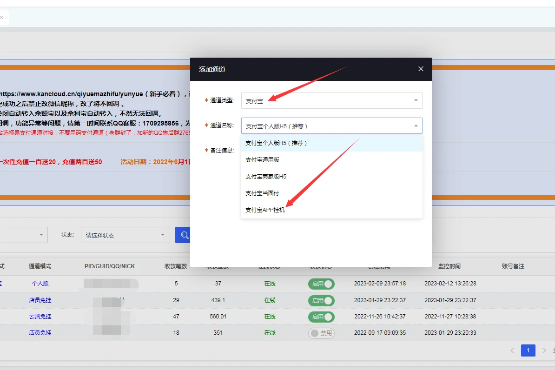Click the kancloud.cn documentation URL text

point(71,94)
